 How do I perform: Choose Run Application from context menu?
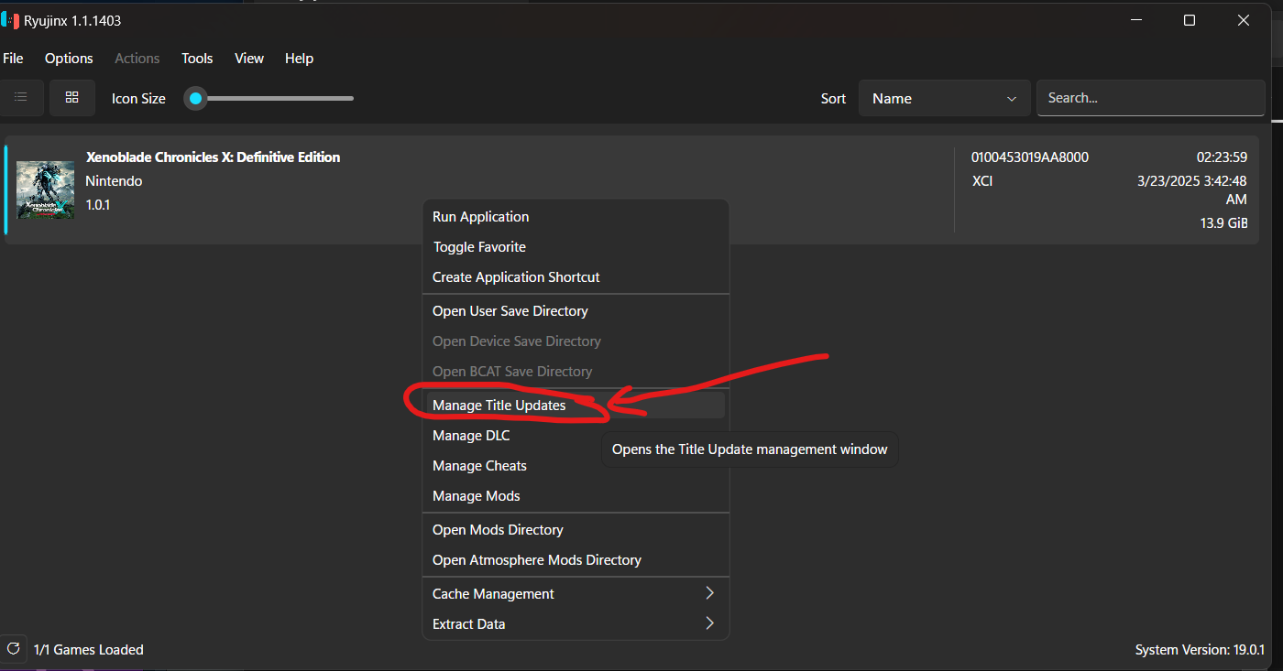coord(576,217)
